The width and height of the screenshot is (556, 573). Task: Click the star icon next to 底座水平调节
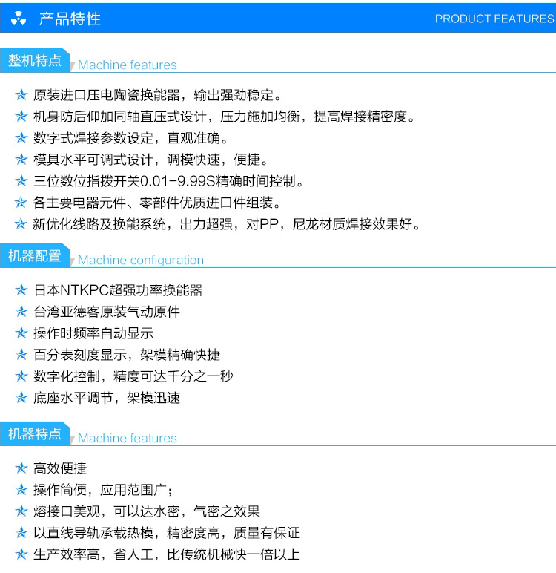coord(21,398)
